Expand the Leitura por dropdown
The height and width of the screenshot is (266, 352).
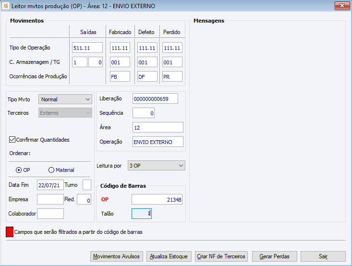(157, 166)
